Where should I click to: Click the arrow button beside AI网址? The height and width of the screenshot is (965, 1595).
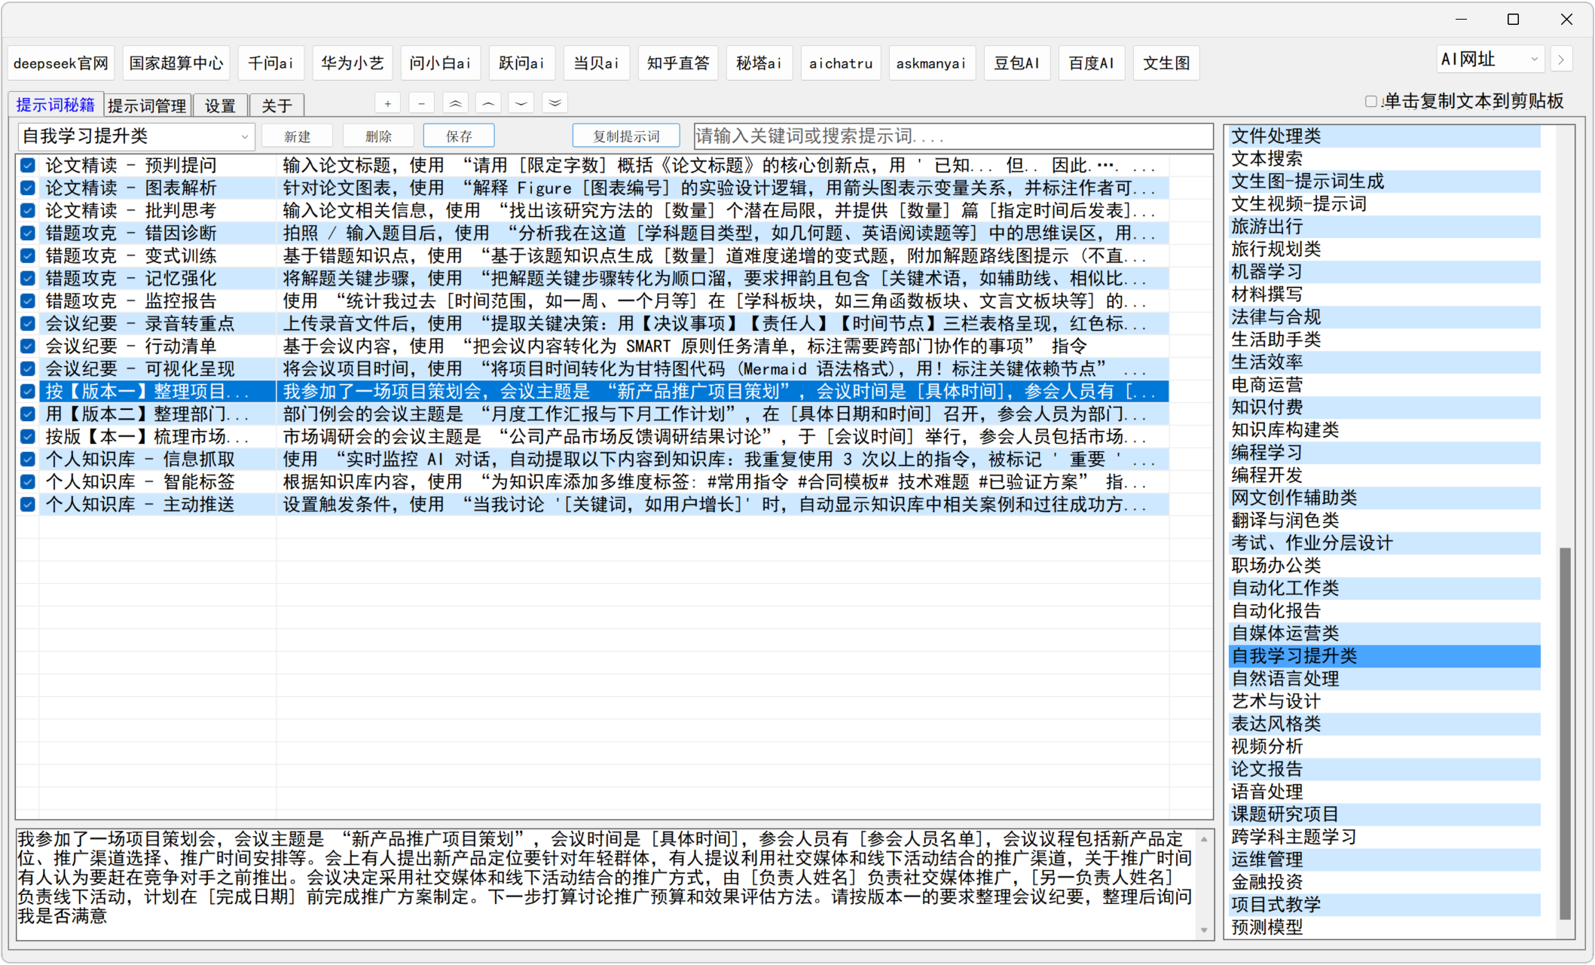(x=1561, y=60)
